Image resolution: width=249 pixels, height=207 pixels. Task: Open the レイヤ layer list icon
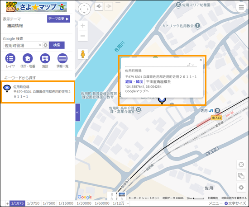pyautogui.click(x=10, y=58)
